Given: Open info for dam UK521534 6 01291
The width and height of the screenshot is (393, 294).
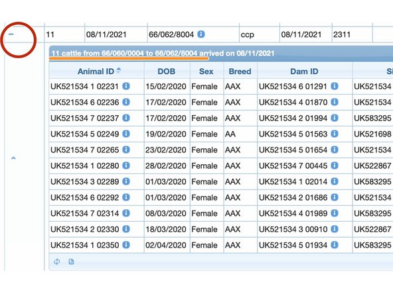Looking at the screenshot, I should click(x=335, y=86).
